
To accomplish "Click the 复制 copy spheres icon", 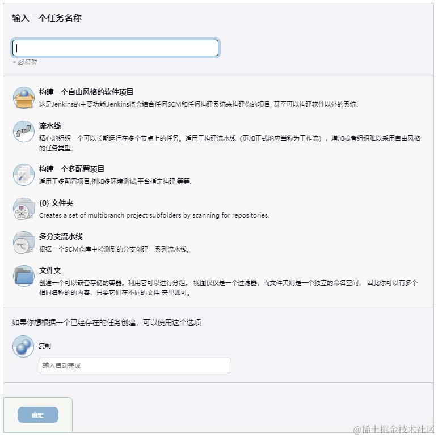I will point(23,347).
